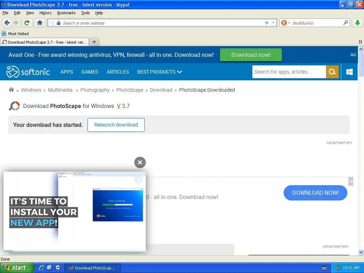Click the installation video thumbnail
This screenshot has width=364, height=273.
tap(75, 211)
